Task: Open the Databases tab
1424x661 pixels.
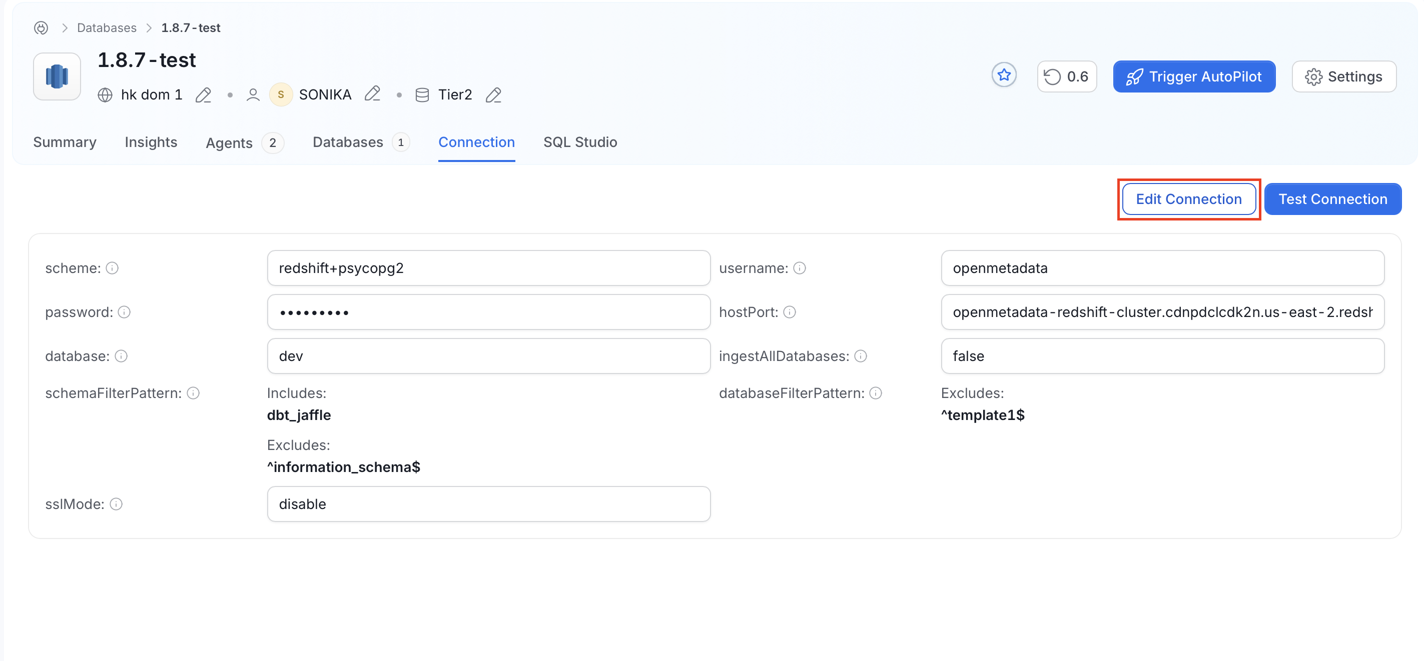Action: [x=361, y=142]
